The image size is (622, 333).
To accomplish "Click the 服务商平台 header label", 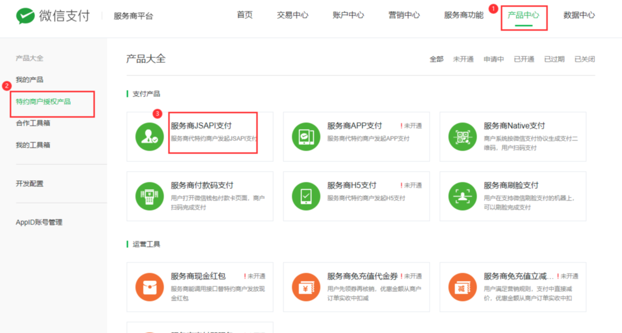I will [133, 16].
